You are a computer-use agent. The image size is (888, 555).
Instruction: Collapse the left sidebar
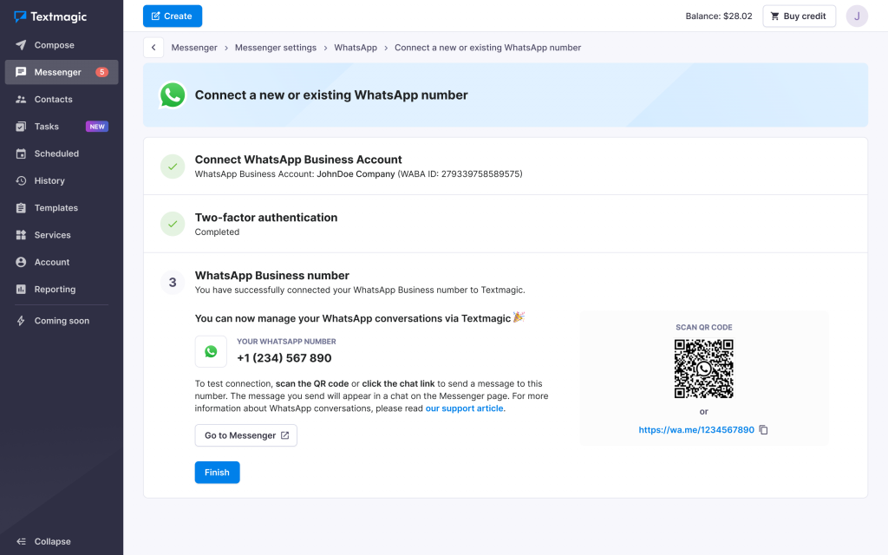tap(42, 541)
